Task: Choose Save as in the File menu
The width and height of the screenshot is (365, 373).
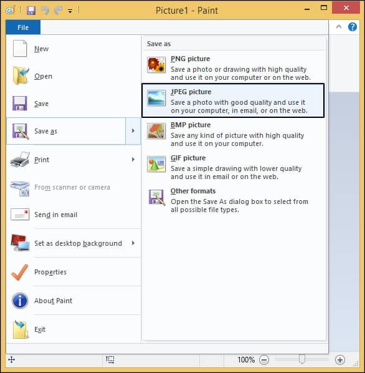Action: 66,131
